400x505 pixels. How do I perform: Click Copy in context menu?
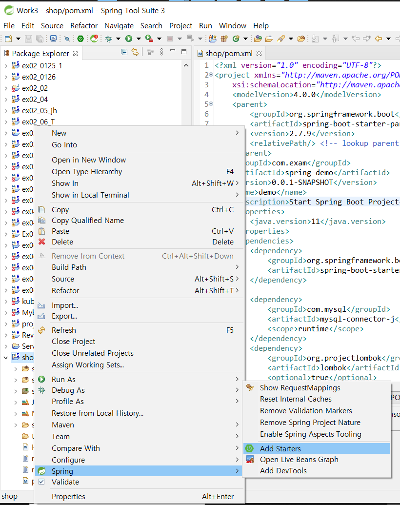139,210
